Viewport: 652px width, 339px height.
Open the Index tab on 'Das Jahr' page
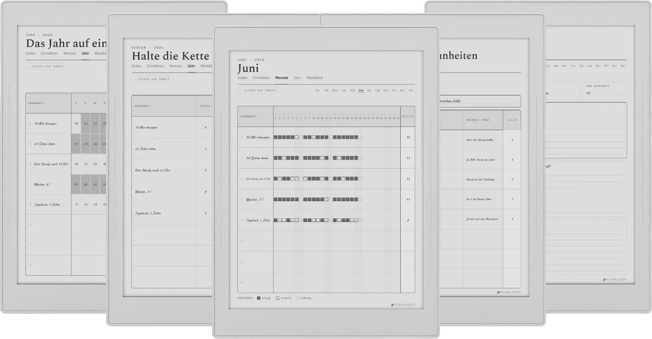[x=30, y=53]
